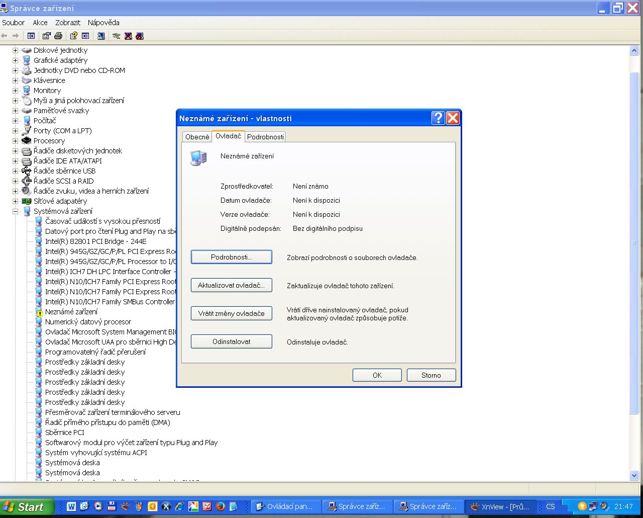The width and height of the screenshot is (643, 518).
Task: Expand the Diskové jednotky node
Action: pyautogui.click(x=15, y=50)
